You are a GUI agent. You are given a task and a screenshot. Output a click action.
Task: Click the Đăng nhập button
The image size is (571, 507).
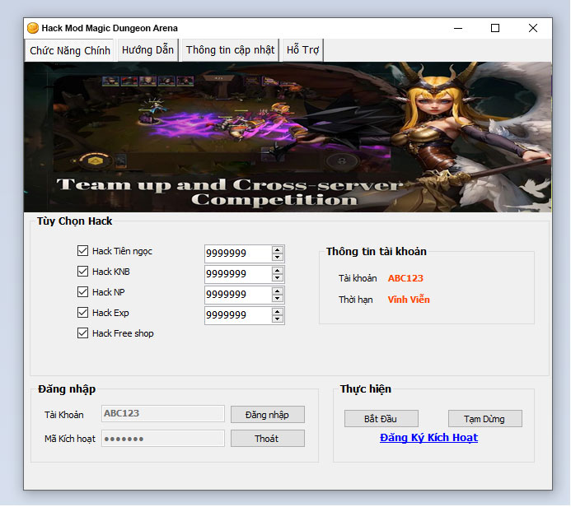click(268, 415)
